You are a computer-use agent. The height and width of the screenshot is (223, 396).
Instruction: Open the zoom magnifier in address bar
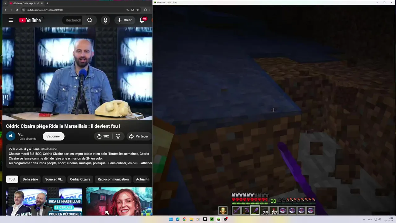(127, 10)
